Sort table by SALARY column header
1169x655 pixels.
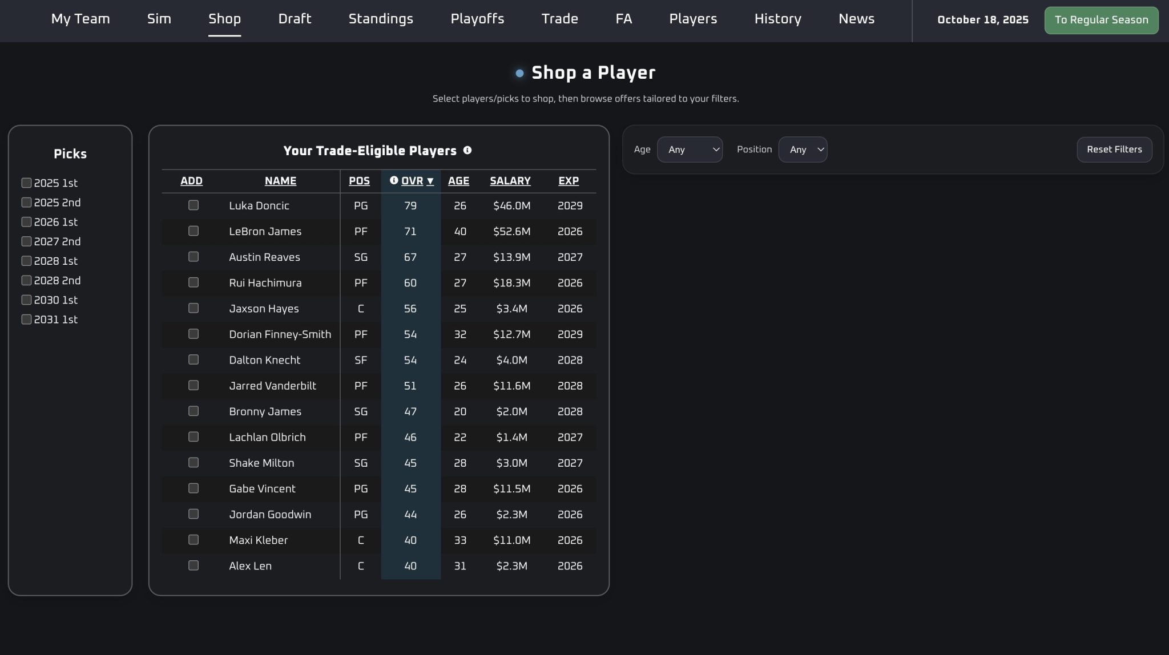coord(510,181)
